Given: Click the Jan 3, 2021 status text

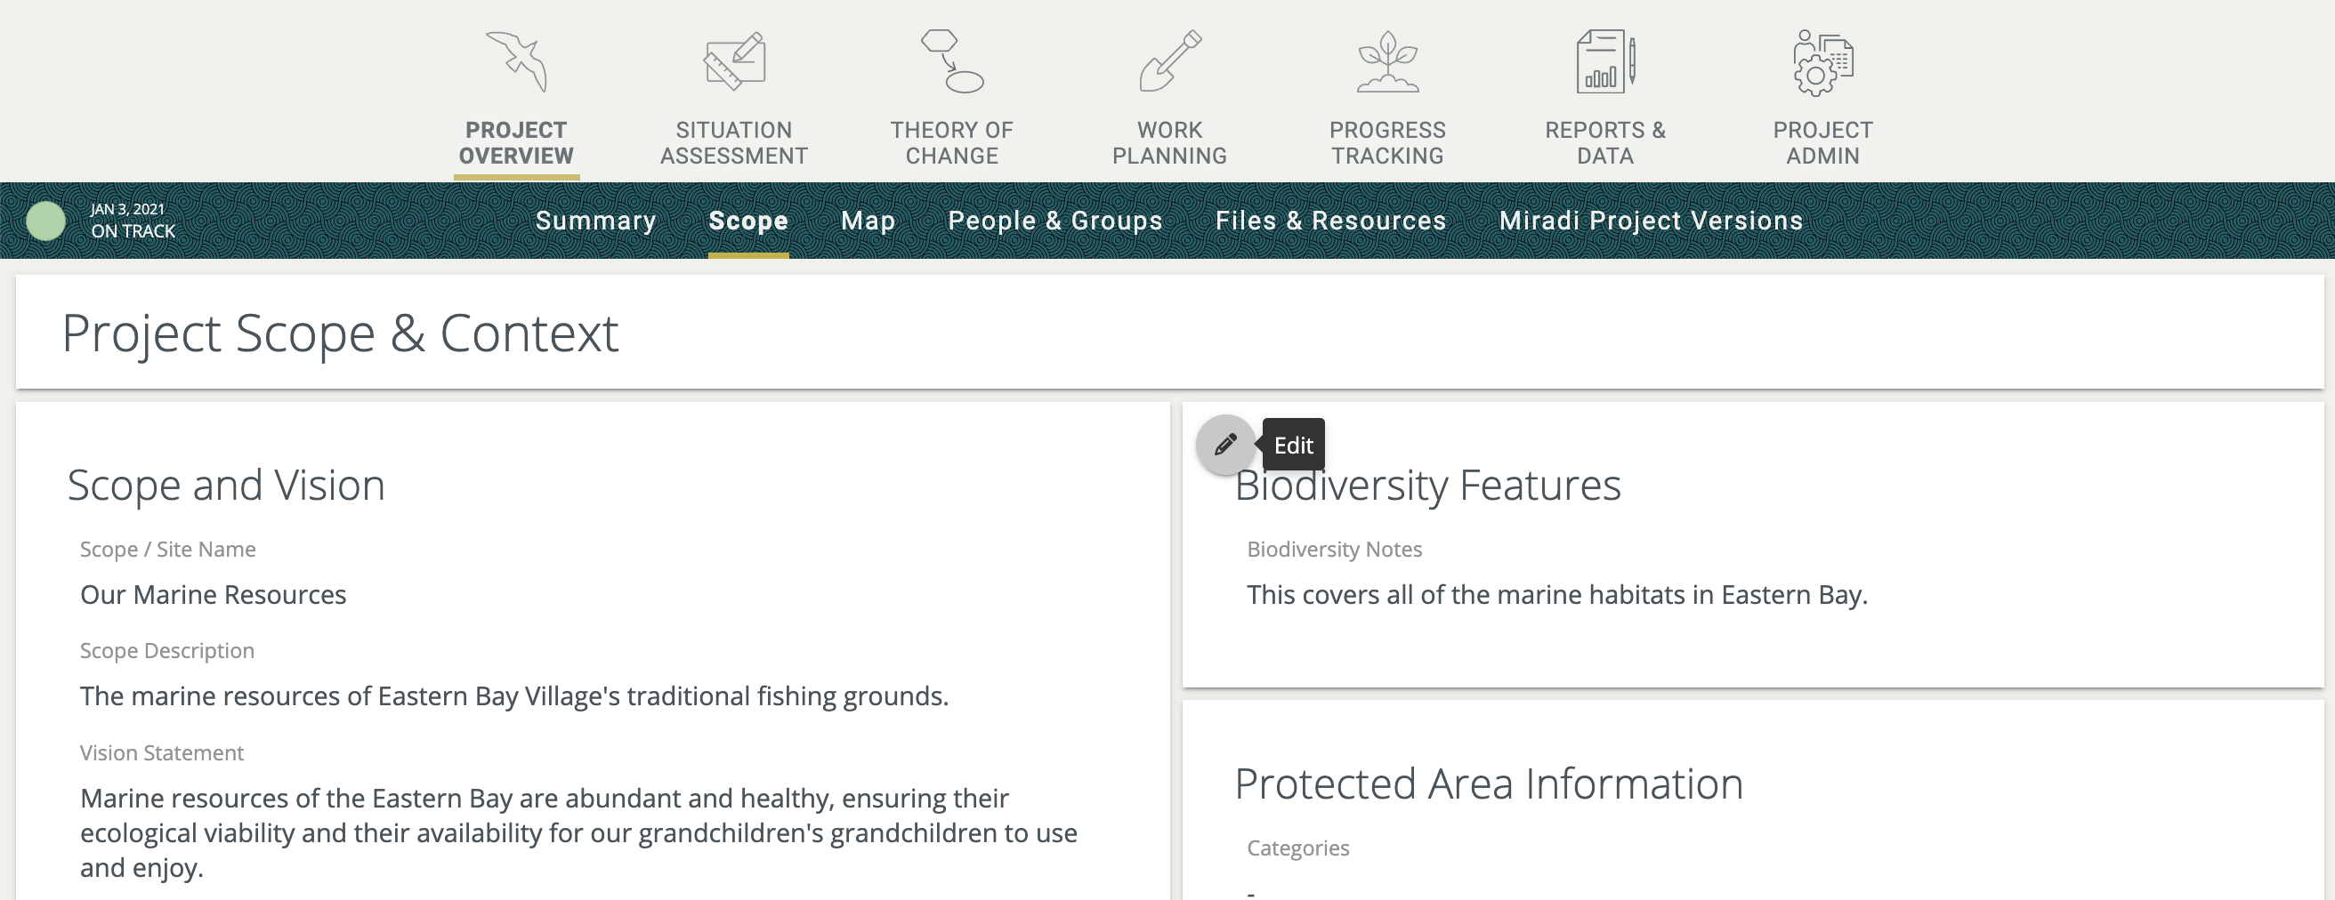Looking at the screenshot, I should 127,208.
